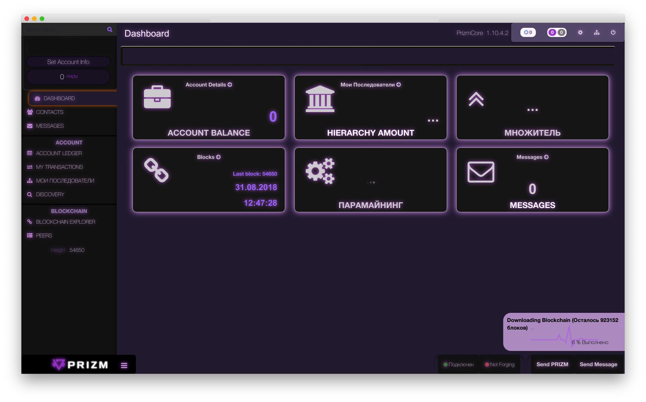The image size is (646, 402).
Task: Click the purple 0 counter badge
Action: point(552,32)
